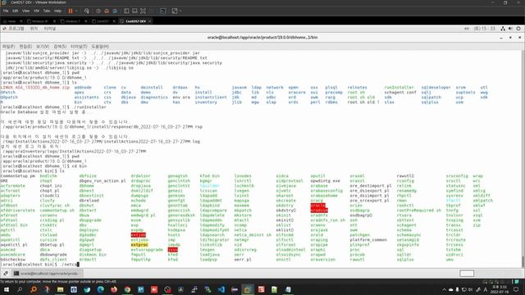Image resolution: width=525 pixels, height=295 pixels.
Task: Enter full screen mode icon
Action: (143, 11)
